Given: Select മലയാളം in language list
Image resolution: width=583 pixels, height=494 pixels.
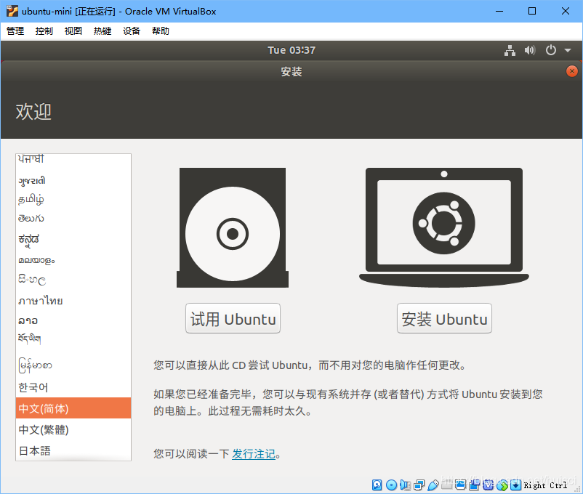Looking at the screenshot, I should click(73, 260).
